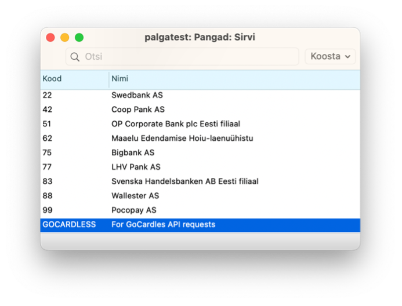Open the Koosta dropdown menu

coord(330,56)
